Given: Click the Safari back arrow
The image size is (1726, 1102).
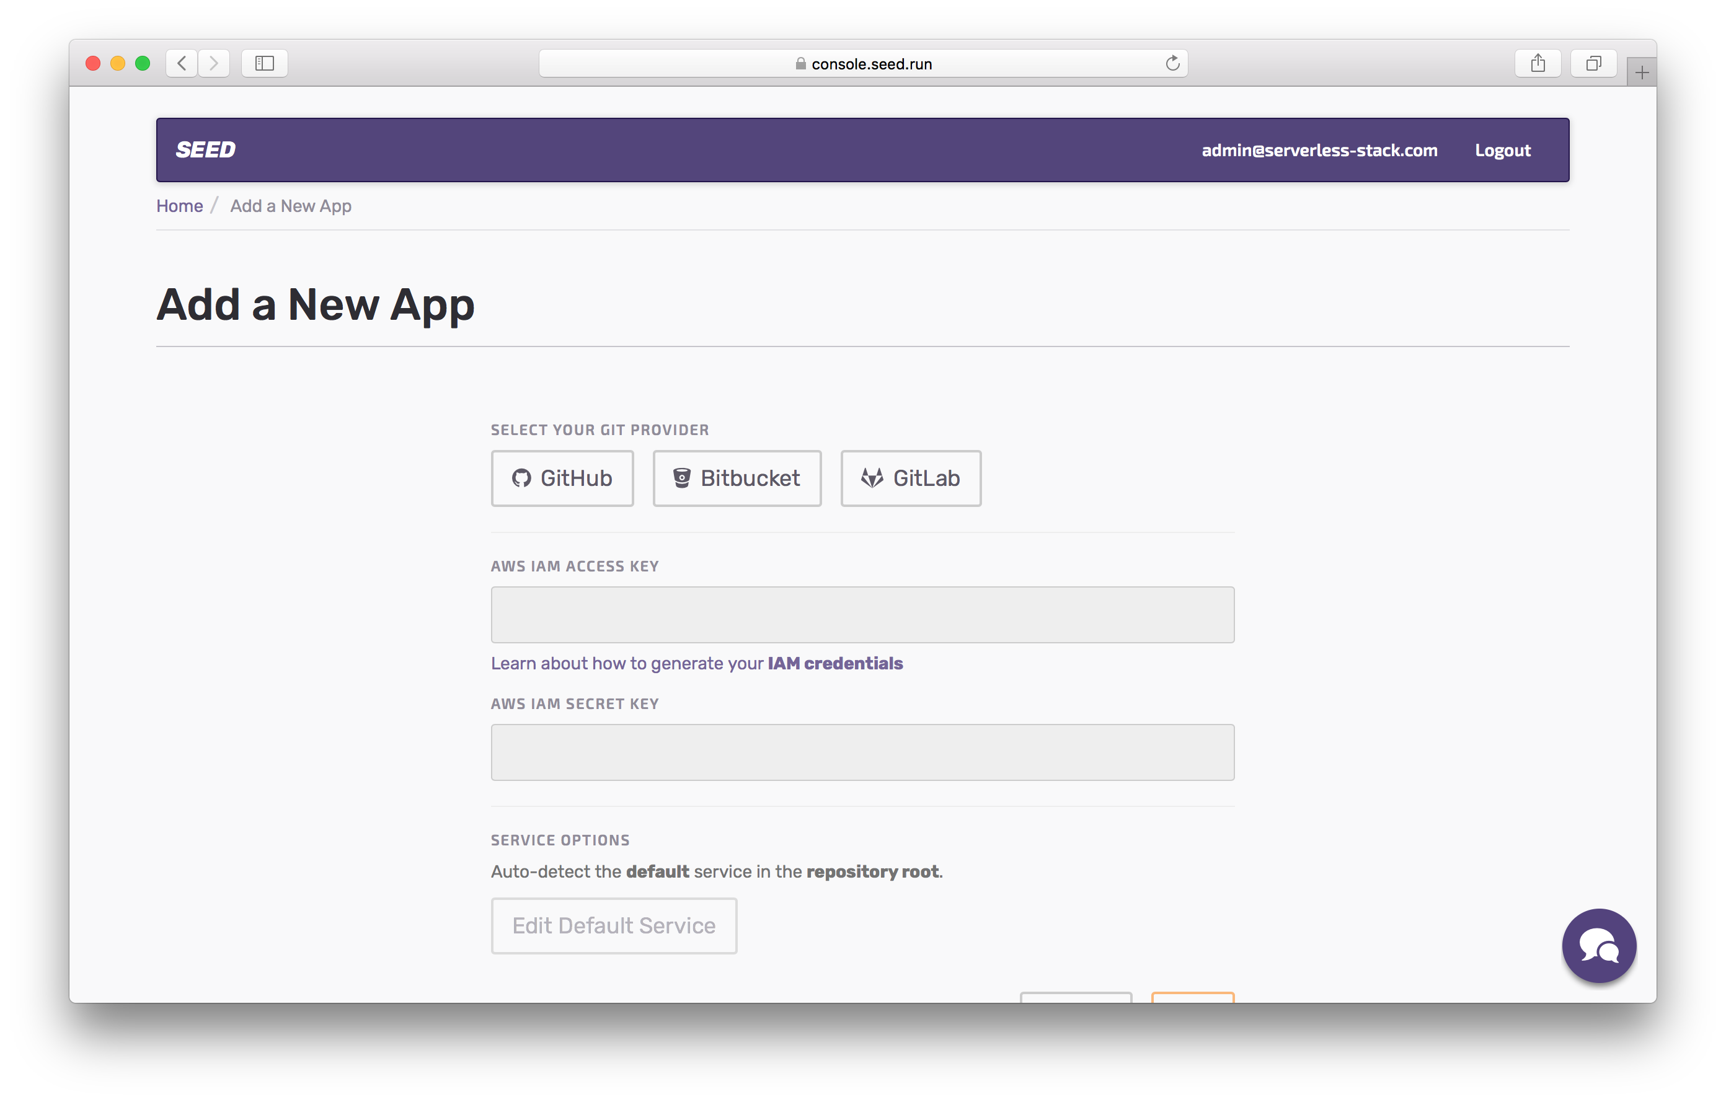Looking at the screenshot, I should [x=182, y=63].
